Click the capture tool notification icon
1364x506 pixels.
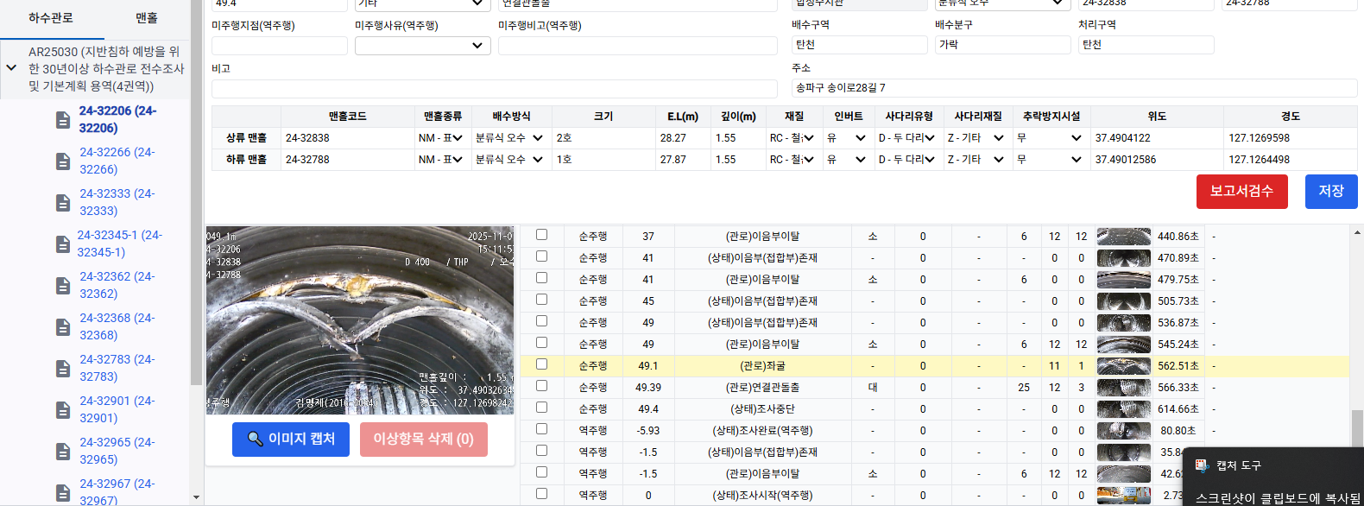coord(1202,465)
